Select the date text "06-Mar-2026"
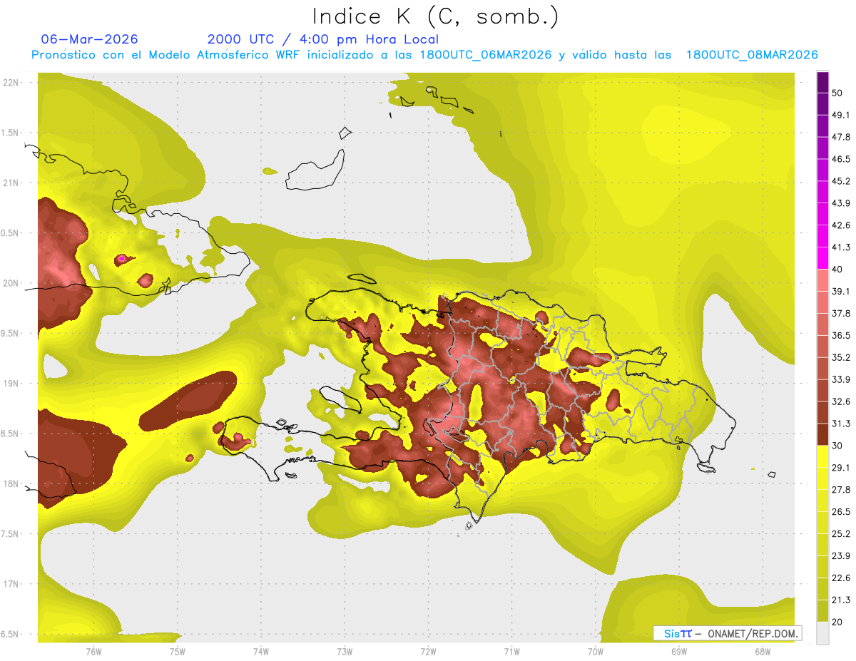Screen dimensions: 856x661 90,39
